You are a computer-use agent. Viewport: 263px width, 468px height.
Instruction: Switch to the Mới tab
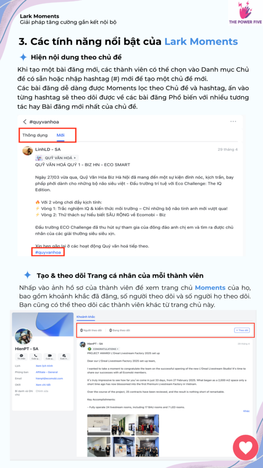61,135
